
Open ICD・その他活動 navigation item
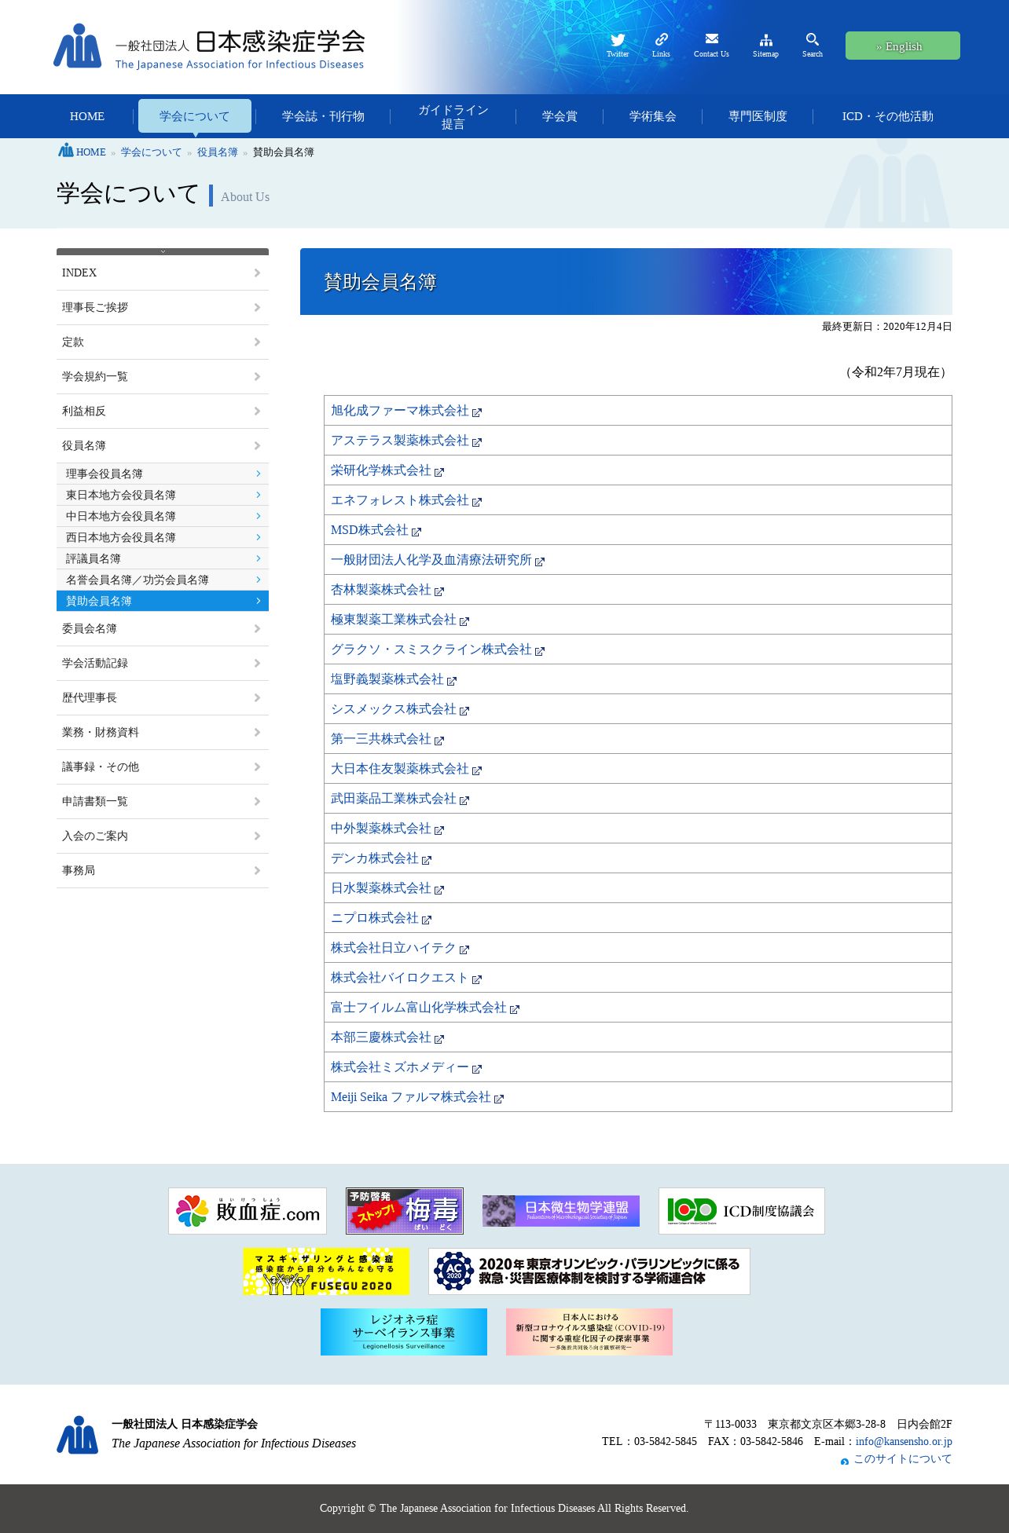(x=887, y=116)
